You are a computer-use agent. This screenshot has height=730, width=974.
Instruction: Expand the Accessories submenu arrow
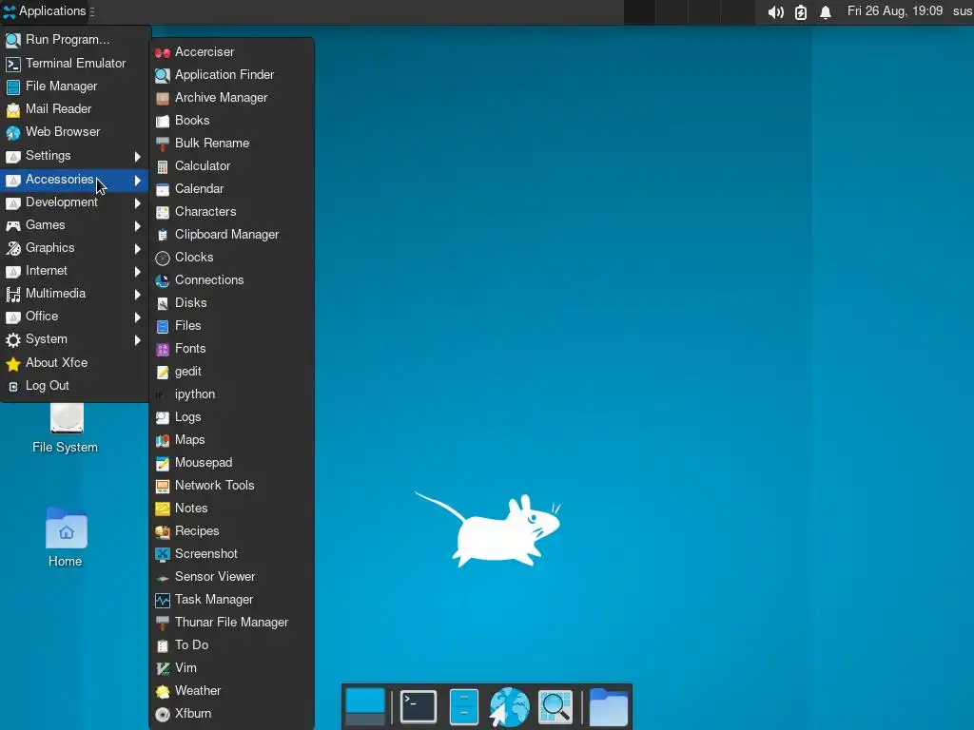[x=138, y=180]
